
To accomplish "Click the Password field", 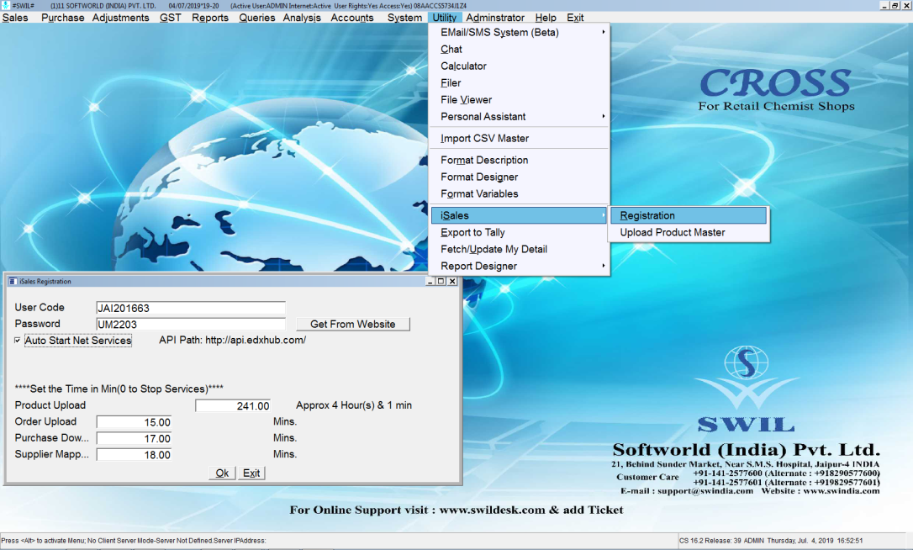I will (x=191, y=324).
